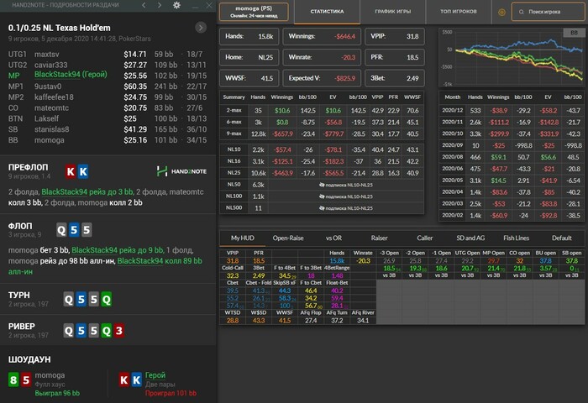Select the CO mateomtc player row
Screen dimensions: 588x403
tap(106, 108)
